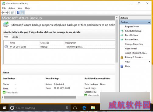Click the Schedule Backup icon in Actions
The height and width of the screenshot is (112, 153).
click(x=122, y=31)
